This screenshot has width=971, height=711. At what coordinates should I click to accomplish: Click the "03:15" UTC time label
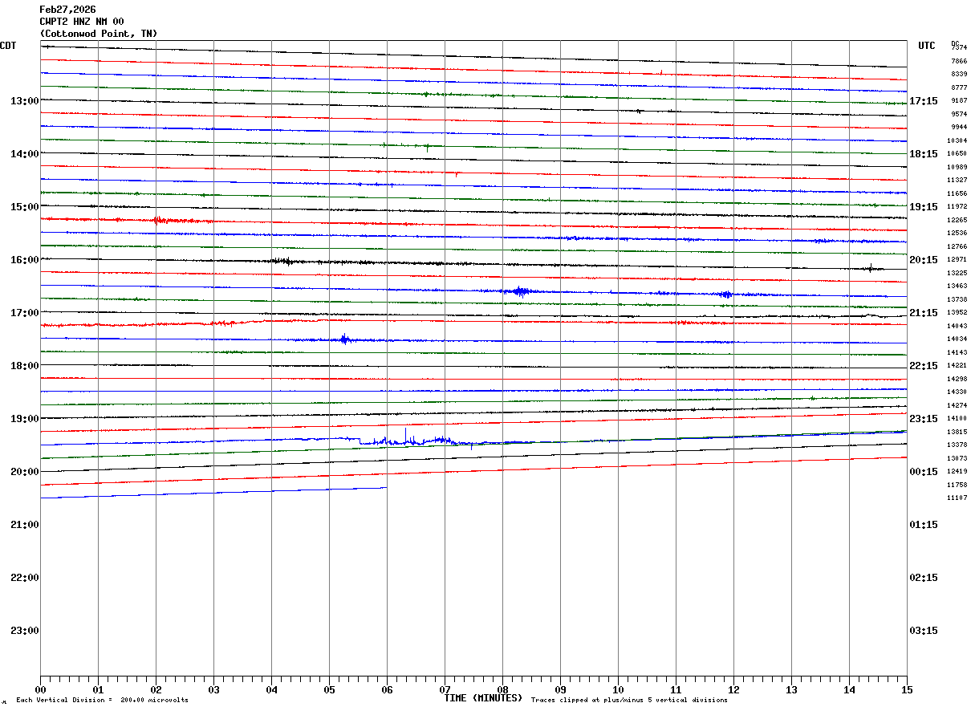coord(924,630)
